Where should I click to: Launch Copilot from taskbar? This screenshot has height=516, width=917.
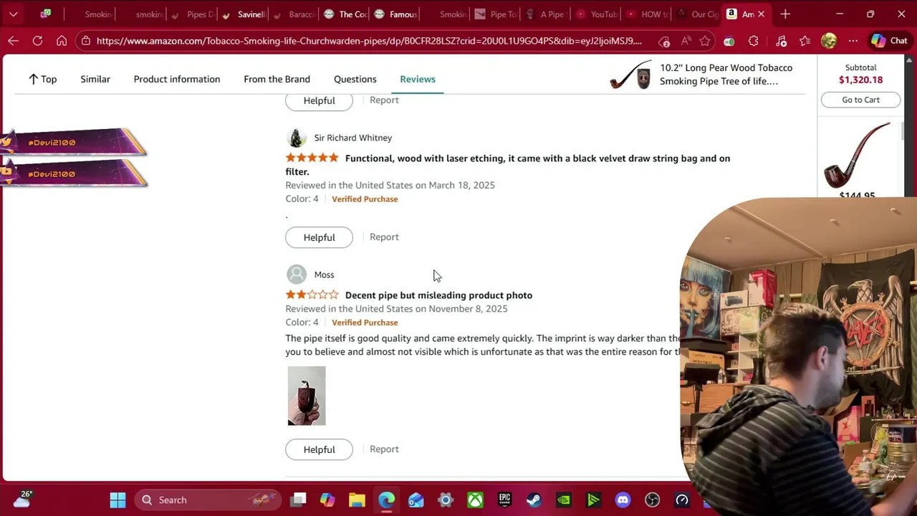point(327,500)
